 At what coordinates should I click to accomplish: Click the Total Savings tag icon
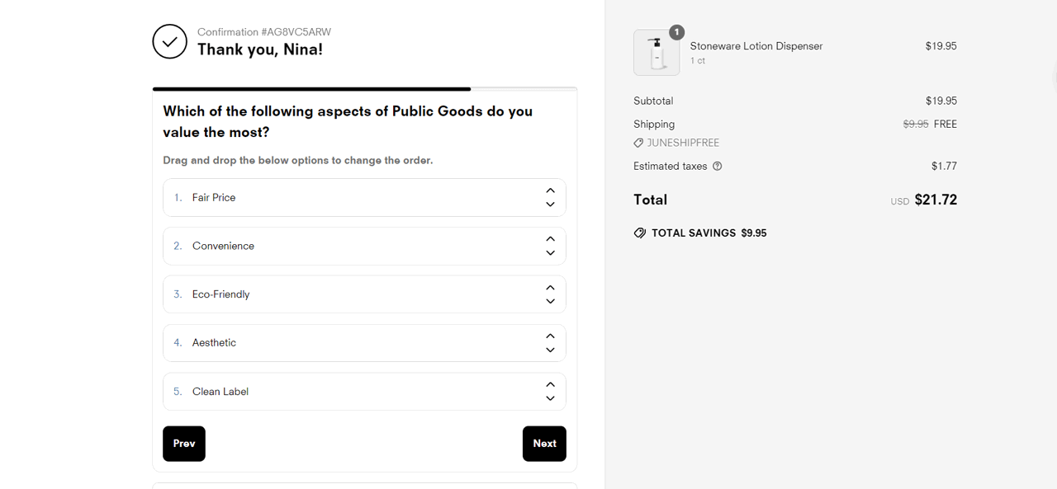coord(640,233)
